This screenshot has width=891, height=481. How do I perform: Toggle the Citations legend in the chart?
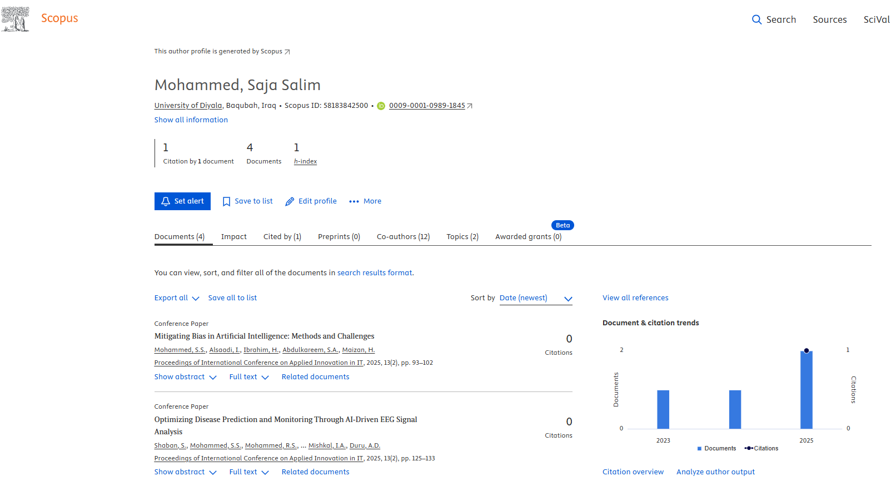[761, 448]
